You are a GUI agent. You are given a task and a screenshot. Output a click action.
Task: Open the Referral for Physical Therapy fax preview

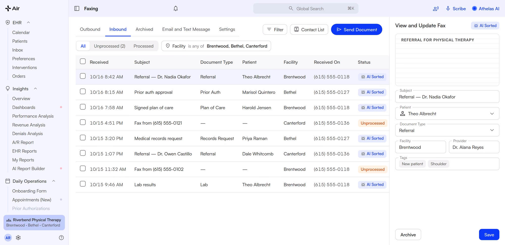[x=447, y=60]
